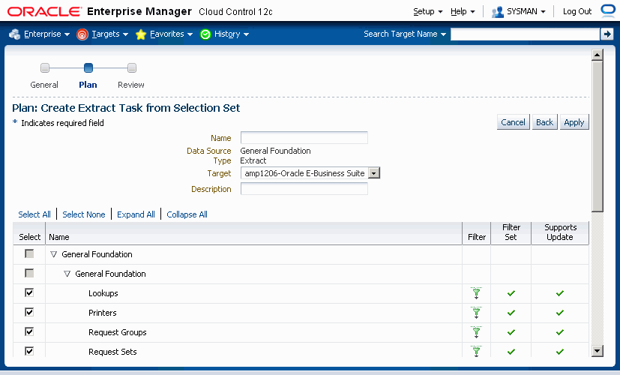Collapse the top-level General Foundation node
Image resolution: width=620 pixels, height=375 pixels.
[54, 254]
